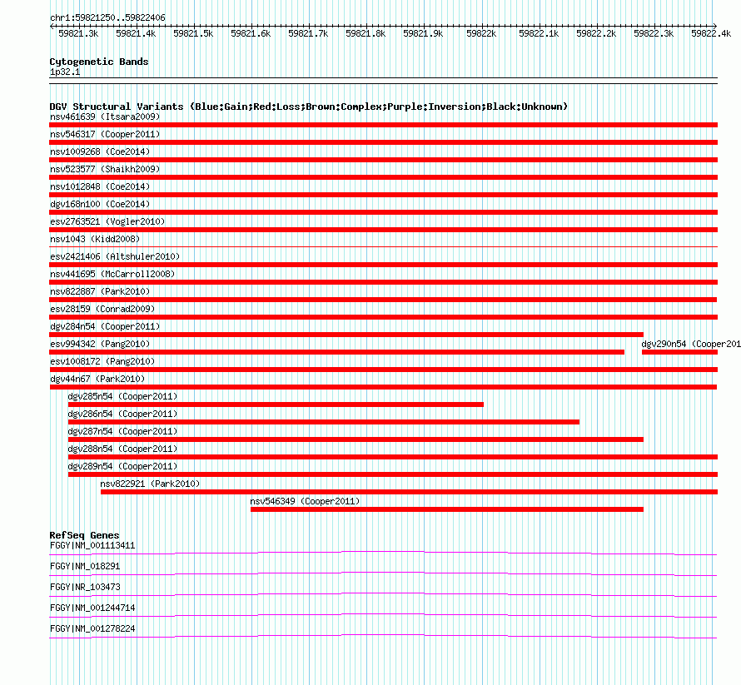
Task: Click the Cytogenetic Bands track title
Action: pyautogui.click(x=99, y=62)
